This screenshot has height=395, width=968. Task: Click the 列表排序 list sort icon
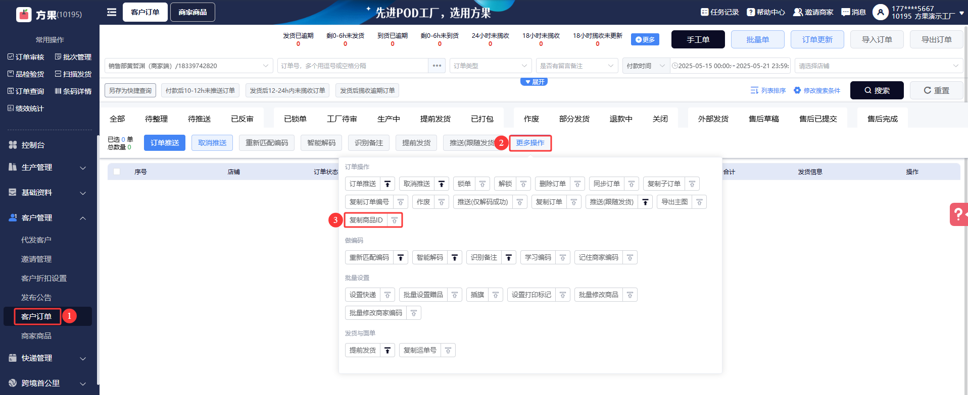tap(754, 90)
